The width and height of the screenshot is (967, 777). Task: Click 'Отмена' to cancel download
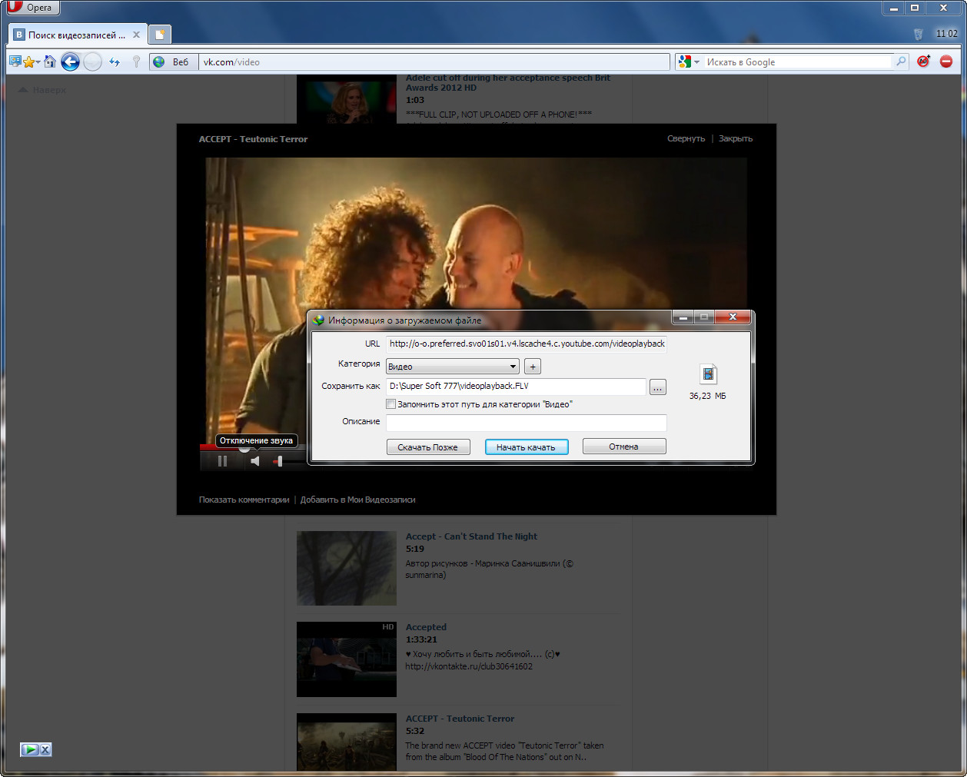tap(624, 447)
